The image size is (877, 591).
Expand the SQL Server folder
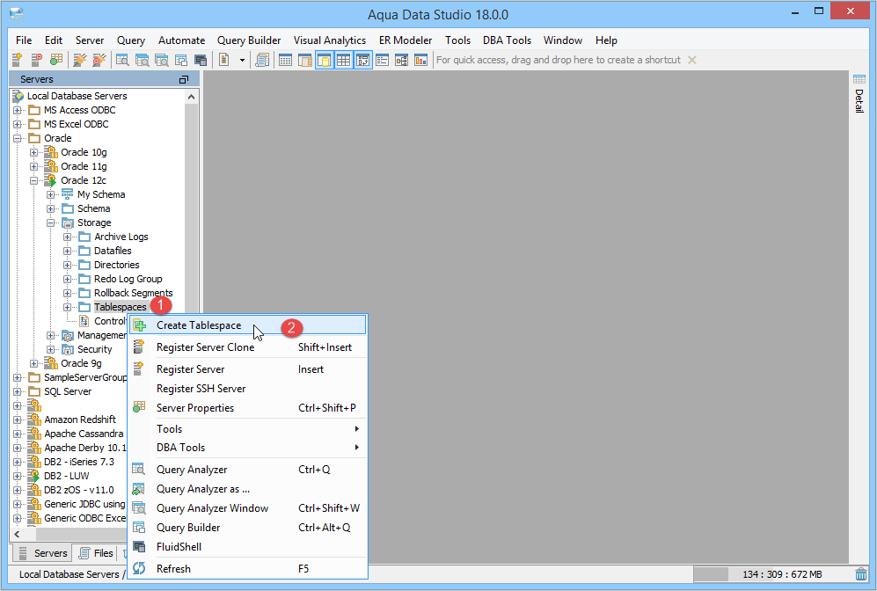click(18, 391)
